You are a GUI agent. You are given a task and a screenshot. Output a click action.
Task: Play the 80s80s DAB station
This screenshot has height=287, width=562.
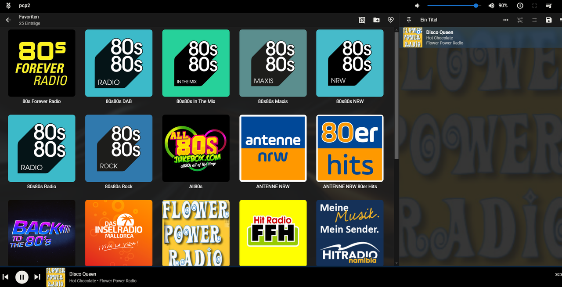[119, 63]
